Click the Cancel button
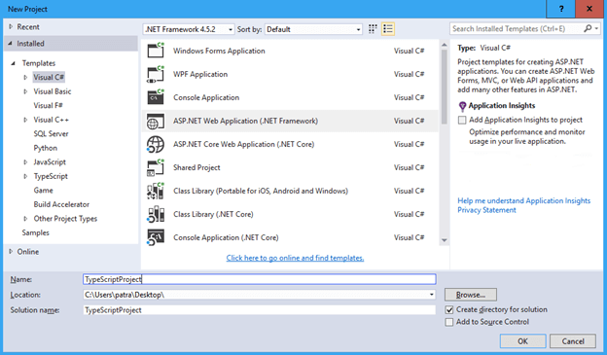 click(x=573, y=341)
